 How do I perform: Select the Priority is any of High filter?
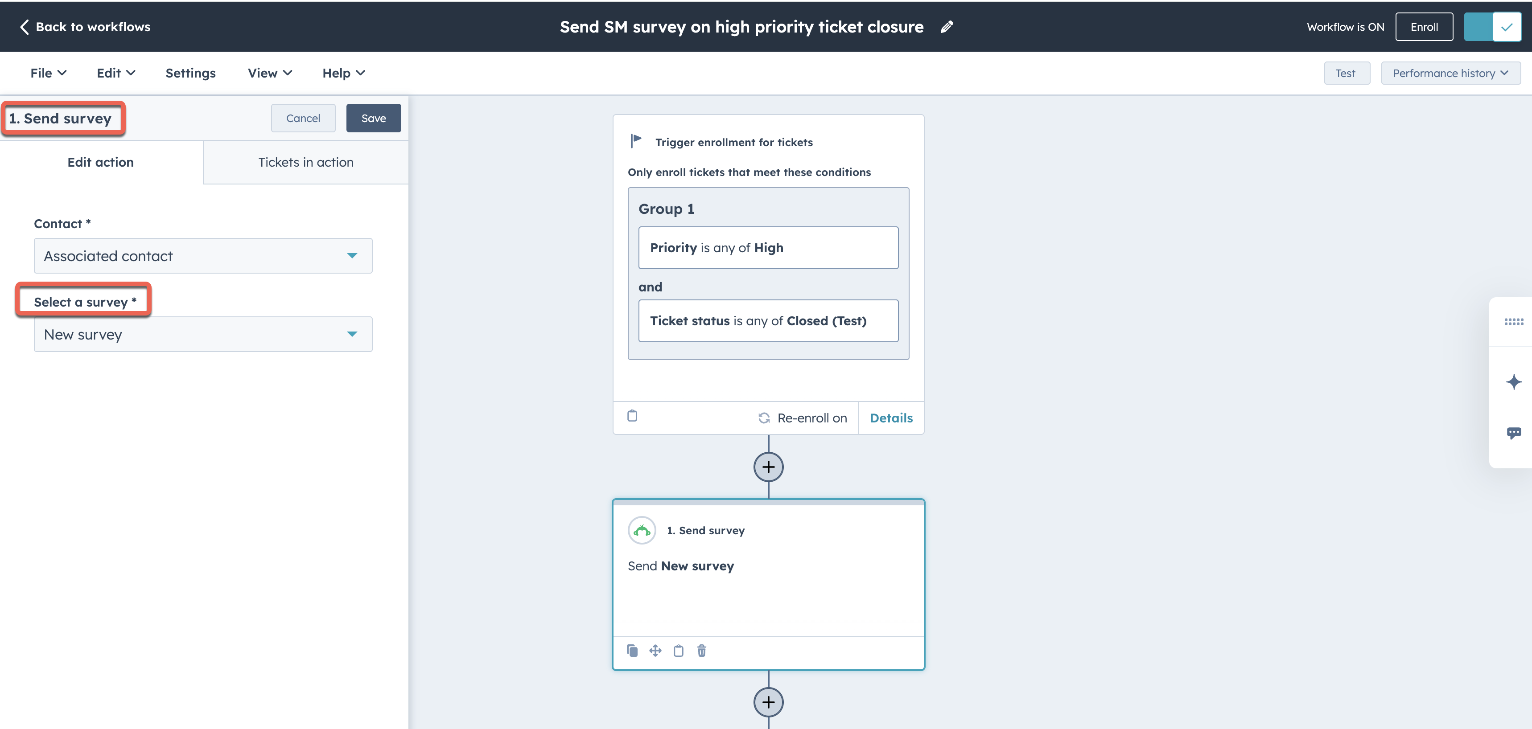(768, 248)
